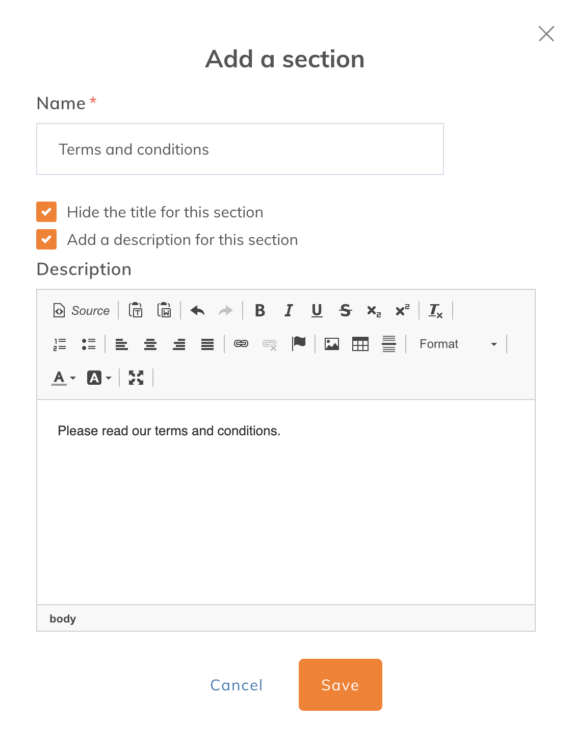
Task: Remove formatting with the Tx icon
Action: coord(436,310)
